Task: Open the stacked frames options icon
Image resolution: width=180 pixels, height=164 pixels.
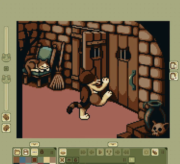Action: [155, 152]
